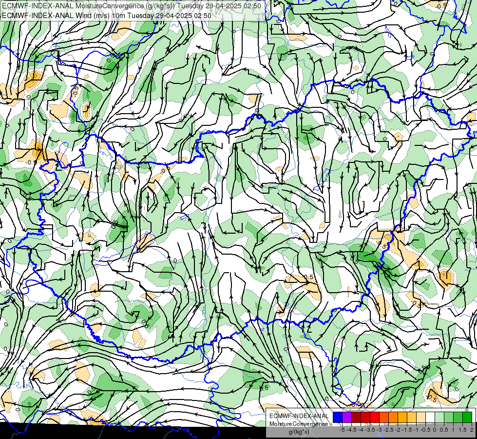Click the lightest green legend swatch
The width and height of the screenshot is (477, 439).
coord(439,417)
